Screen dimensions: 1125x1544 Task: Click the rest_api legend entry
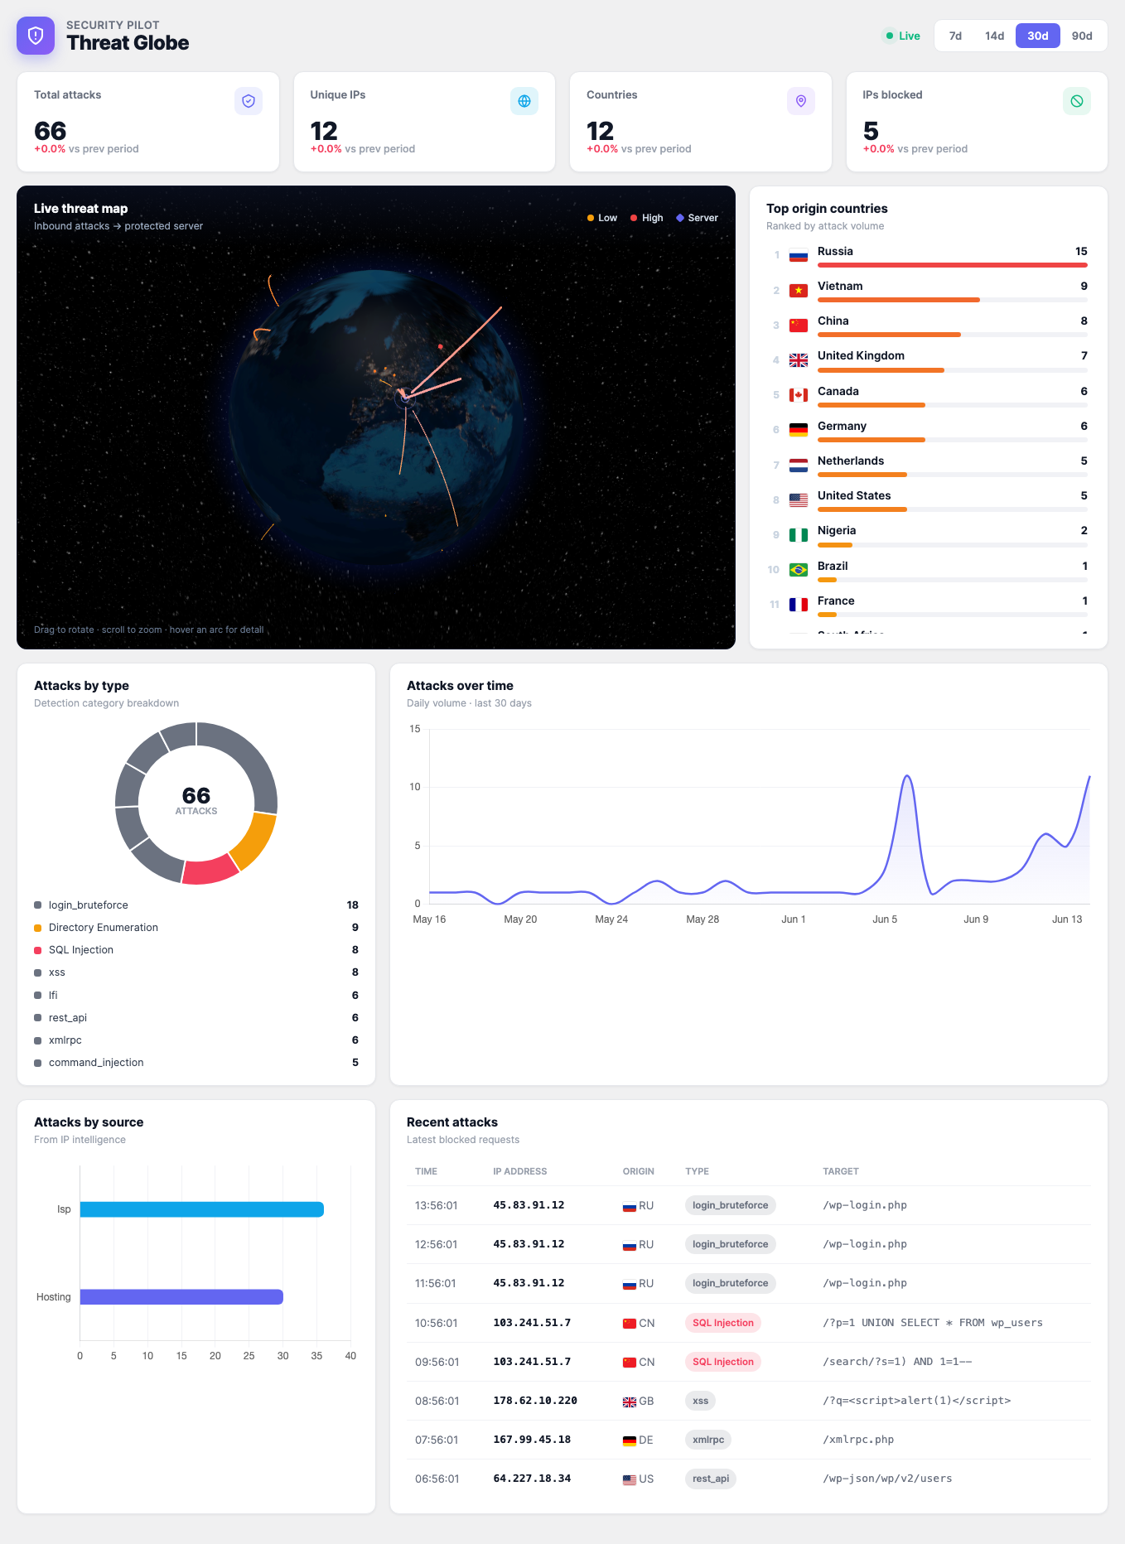tap(196, 1018)
